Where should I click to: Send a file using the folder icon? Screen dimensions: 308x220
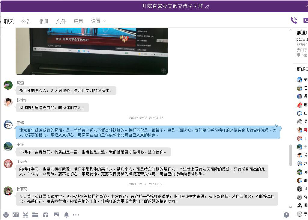pyautogui.click(x=35, y=215)
